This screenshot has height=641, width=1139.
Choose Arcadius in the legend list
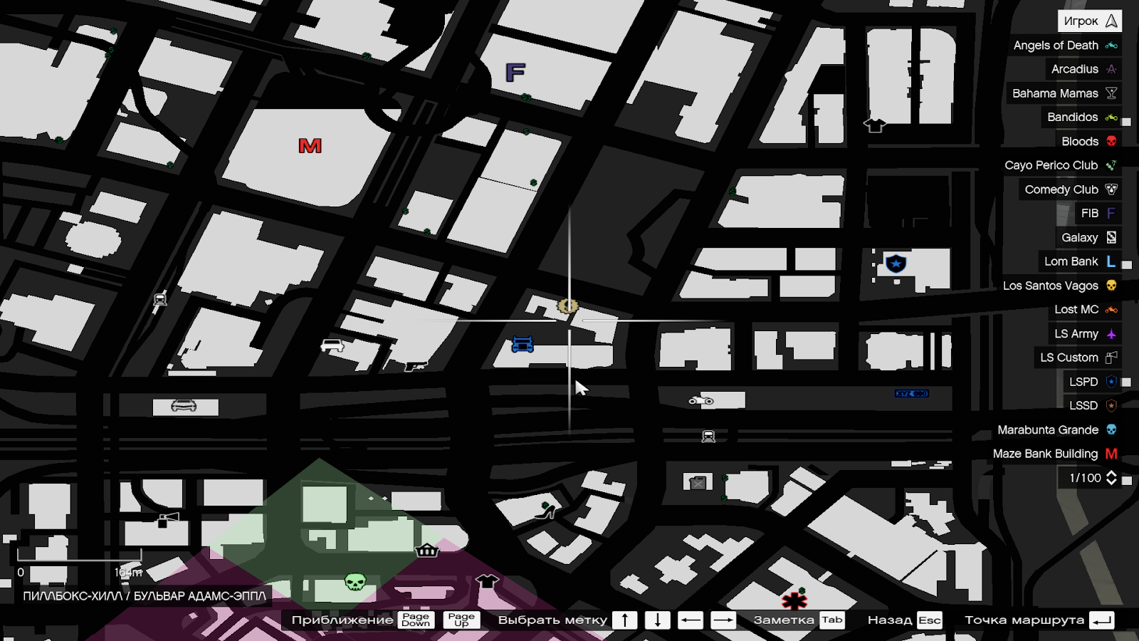(1083, 69)
